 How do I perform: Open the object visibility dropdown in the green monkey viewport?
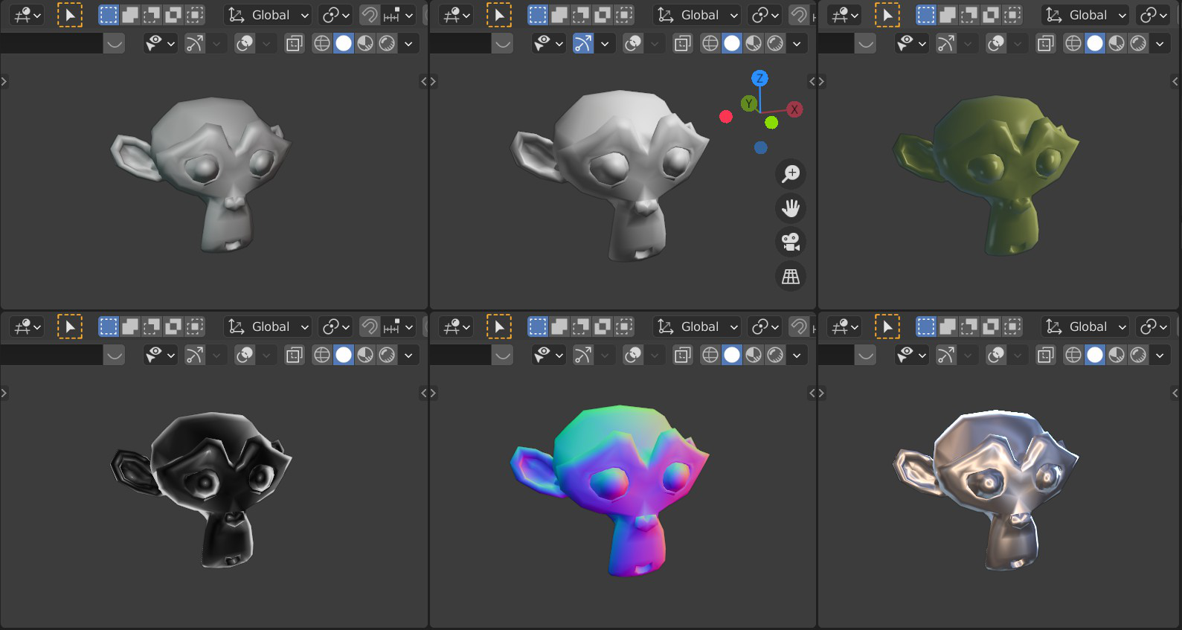click(910, 44)
